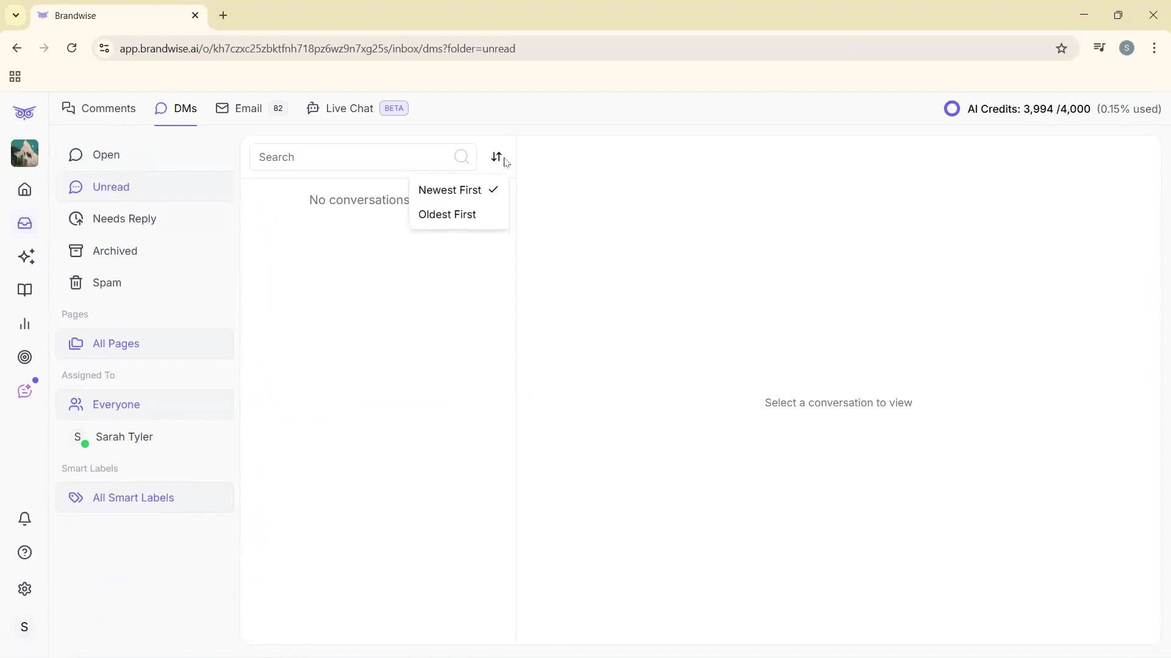Click the Brandwise owl logo
The height and width of the screenshot is (658, 1171).
click(24, 112)
